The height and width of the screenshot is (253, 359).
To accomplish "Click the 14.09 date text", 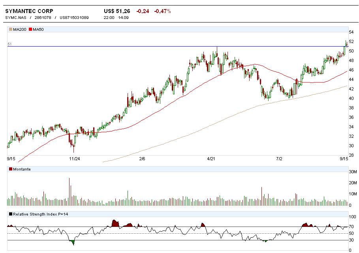I will point(123,18).
